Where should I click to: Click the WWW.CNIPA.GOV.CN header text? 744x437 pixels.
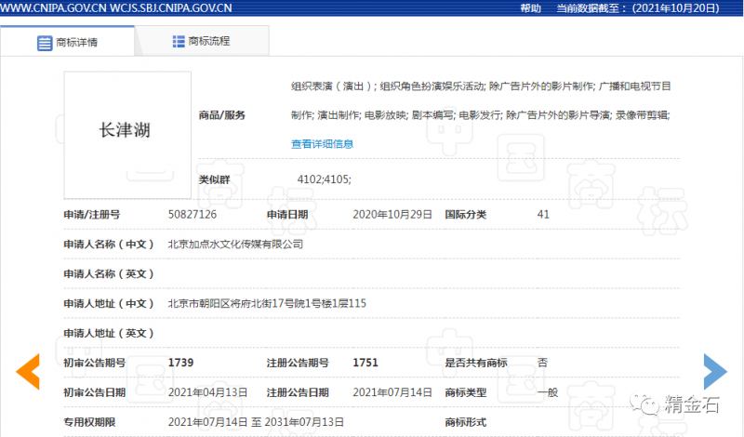[53, 8]
